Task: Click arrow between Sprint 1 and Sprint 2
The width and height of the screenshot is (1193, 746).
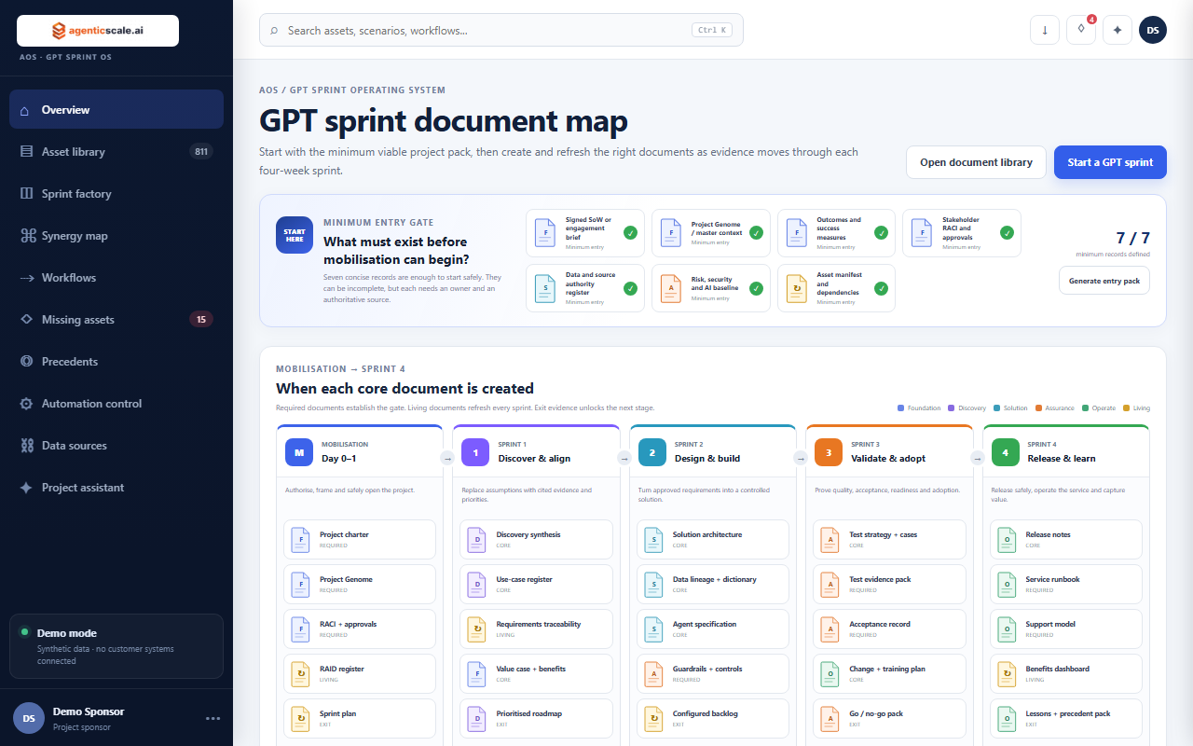Action: click(624, 458)
